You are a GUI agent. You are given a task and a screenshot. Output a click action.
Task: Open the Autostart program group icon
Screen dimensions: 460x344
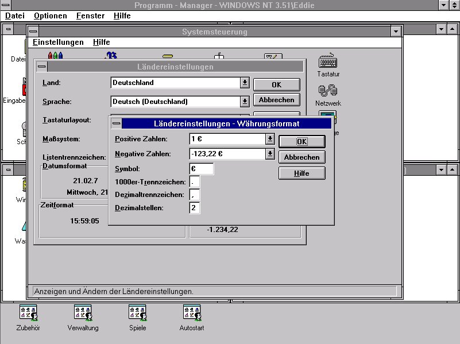[192, 313]
